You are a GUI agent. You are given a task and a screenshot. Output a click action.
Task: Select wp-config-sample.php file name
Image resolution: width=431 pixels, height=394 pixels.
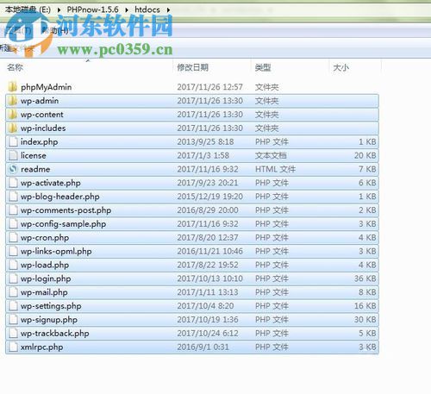[64, 224]
